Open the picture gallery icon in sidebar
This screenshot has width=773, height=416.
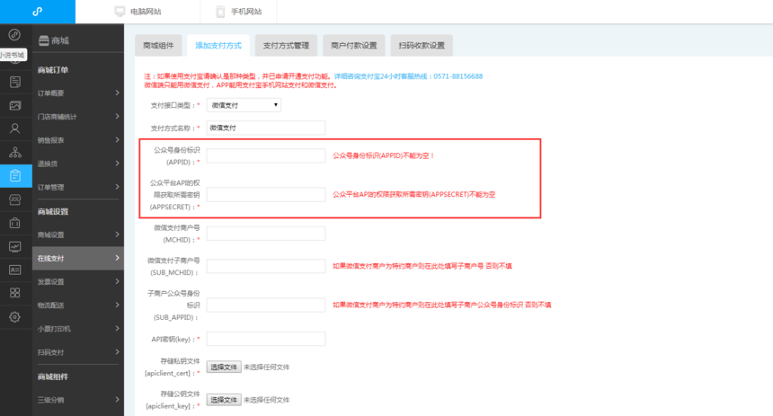tap(14, 105)
